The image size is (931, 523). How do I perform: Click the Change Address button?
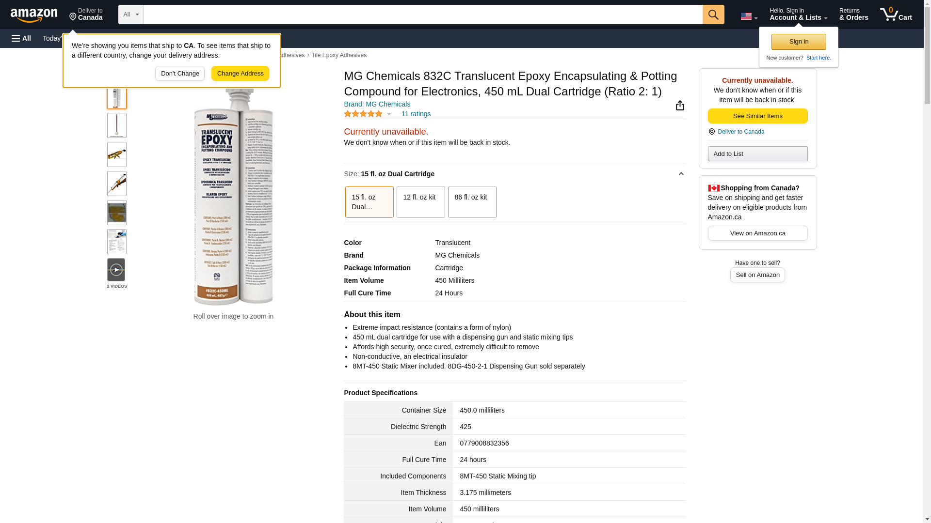click(240, 74)
